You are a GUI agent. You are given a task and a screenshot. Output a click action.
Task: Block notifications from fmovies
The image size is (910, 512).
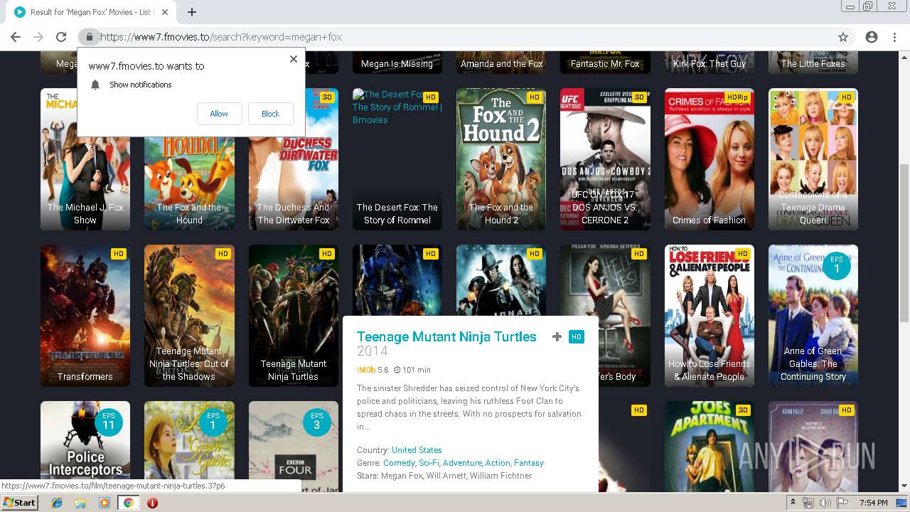coord(270,114)
